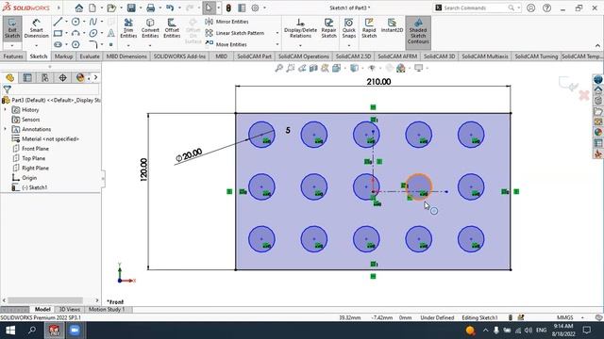Select the Sketch Fillet tool
Viewport: 604px width, 339px height.
(93, 44)
